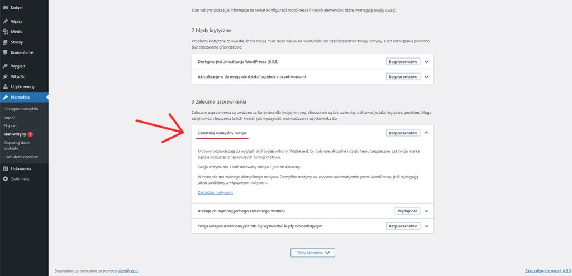
Task: Open the Ustawienia settings icon
Action: pyautogui.click(x=6, y=168)
